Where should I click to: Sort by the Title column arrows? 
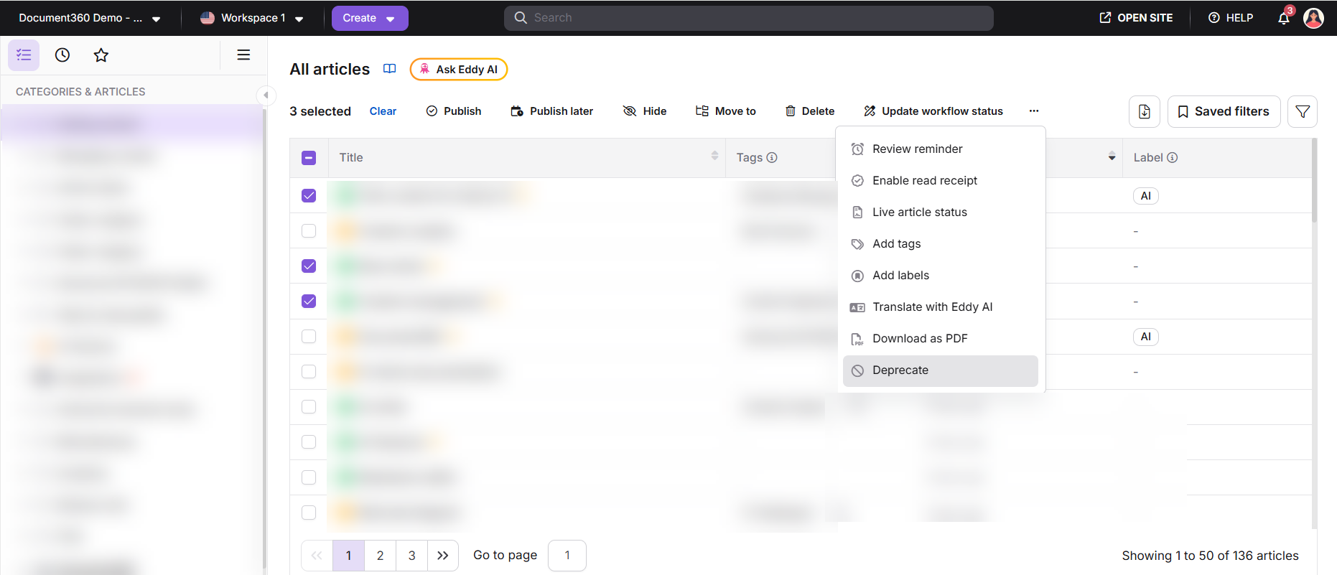(714, 155)
